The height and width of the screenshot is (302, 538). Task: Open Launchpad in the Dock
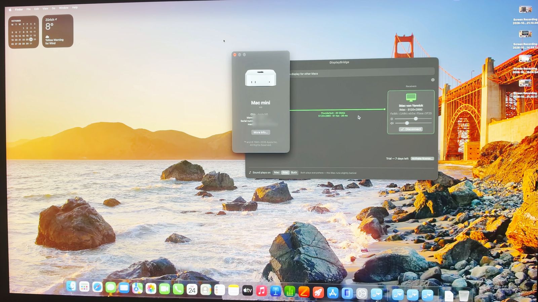tap(84, 287)
